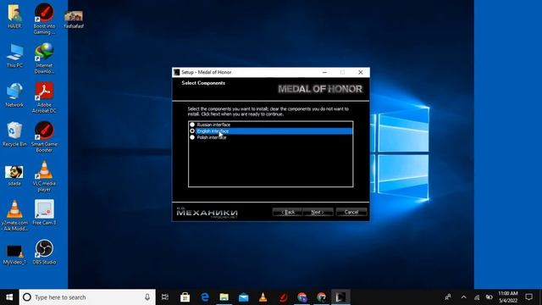Screen dimensions: 542x305
Task: Click the taskbar search box
Action: (x=87, y=297)
